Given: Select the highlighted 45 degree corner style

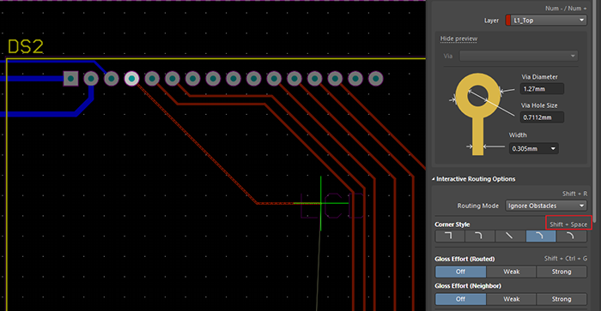Looking at the screenshot, I should [x=540, y=236].
